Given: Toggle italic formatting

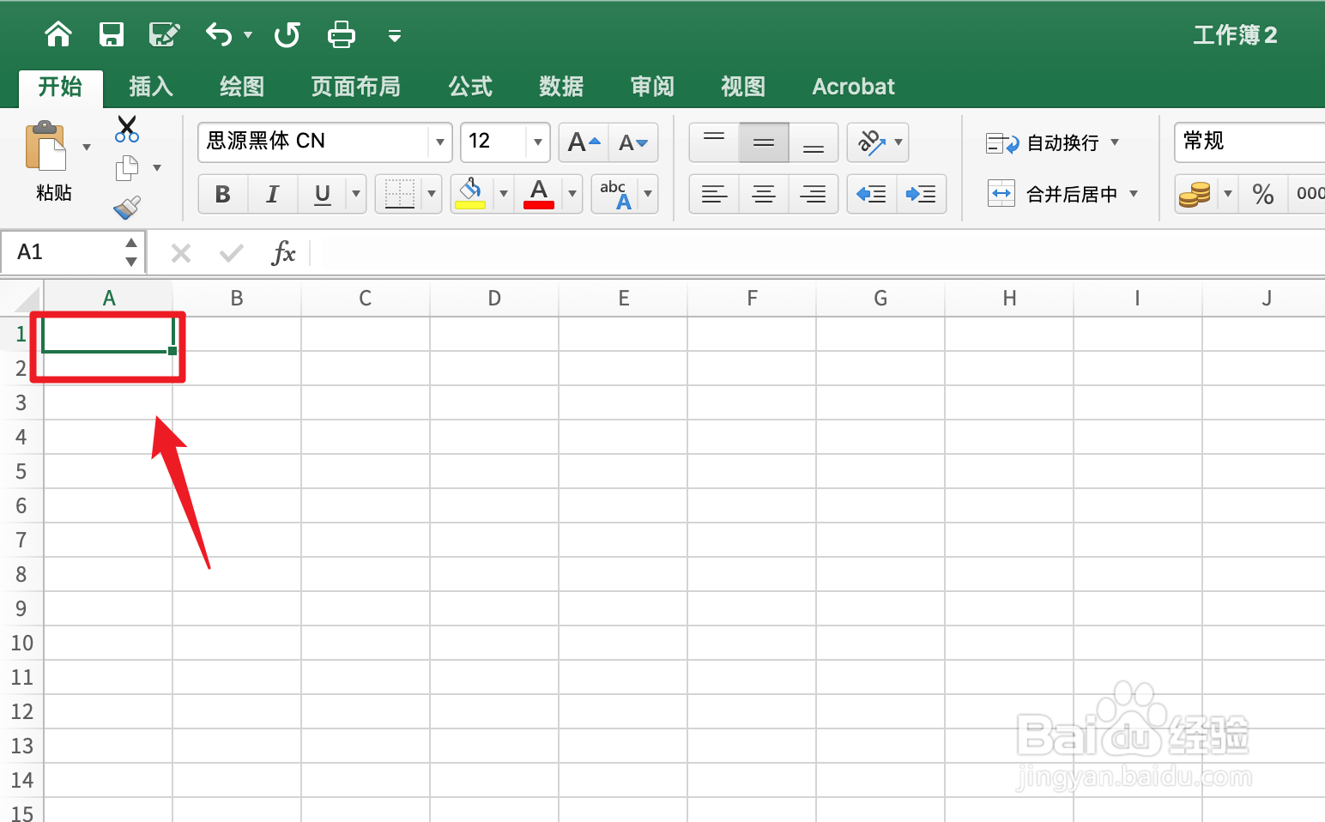Looking at the screenshot, I should click(272, 194).
